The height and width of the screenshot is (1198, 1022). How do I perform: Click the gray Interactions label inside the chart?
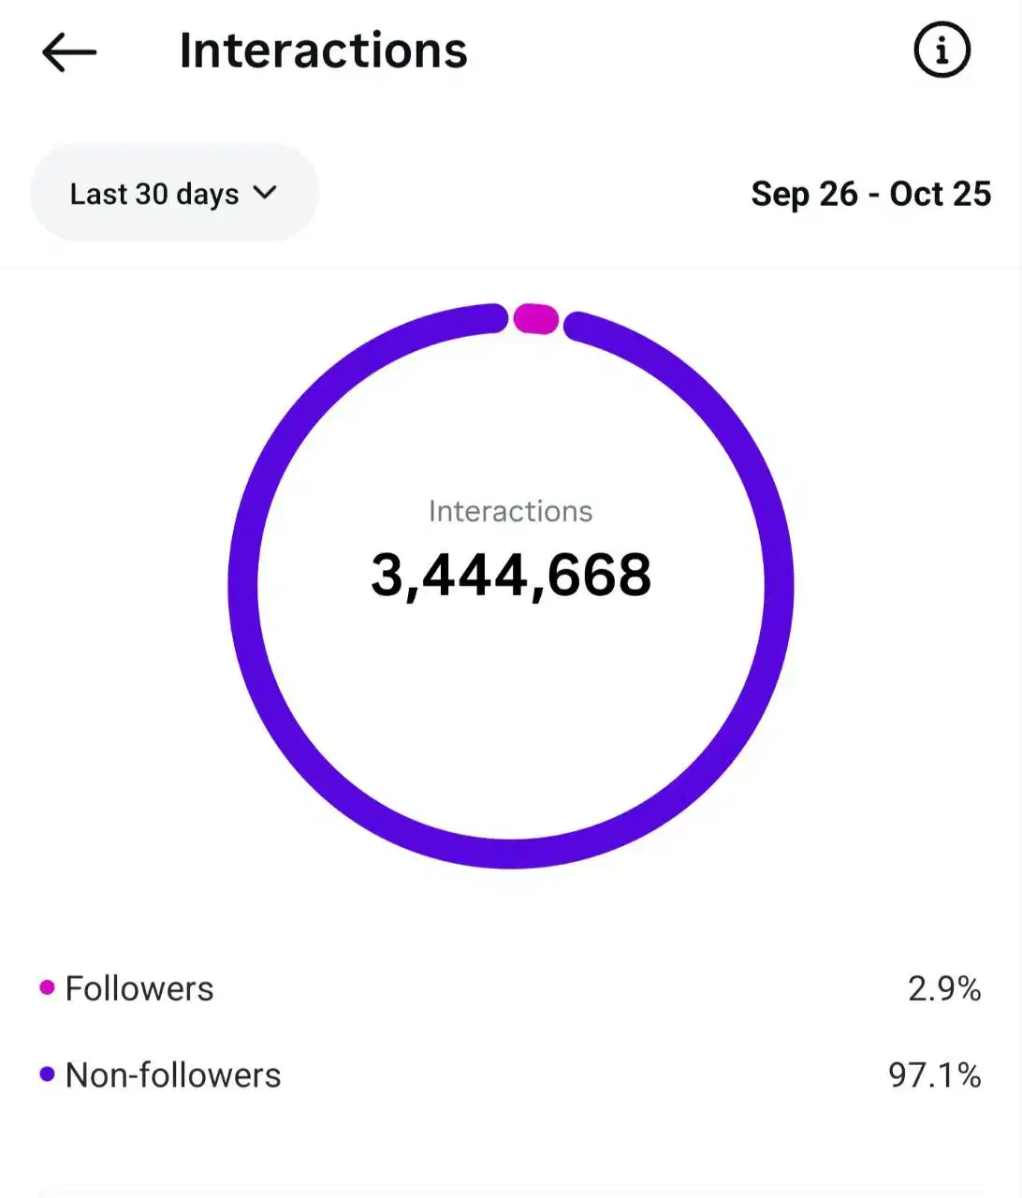(510, 511)
